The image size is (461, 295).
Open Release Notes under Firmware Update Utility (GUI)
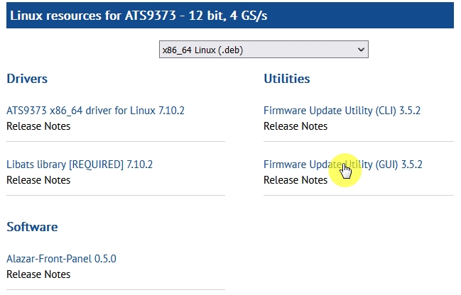pyautogui.click(x=295, y=180)
